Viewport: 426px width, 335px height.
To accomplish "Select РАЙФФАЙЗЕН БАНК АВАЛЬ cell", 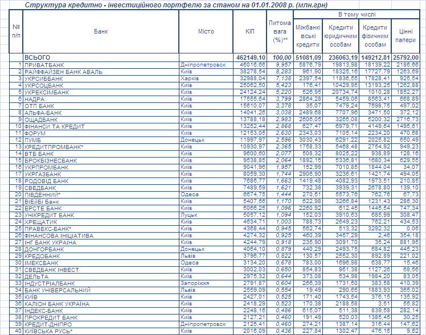I will (101, 72).
